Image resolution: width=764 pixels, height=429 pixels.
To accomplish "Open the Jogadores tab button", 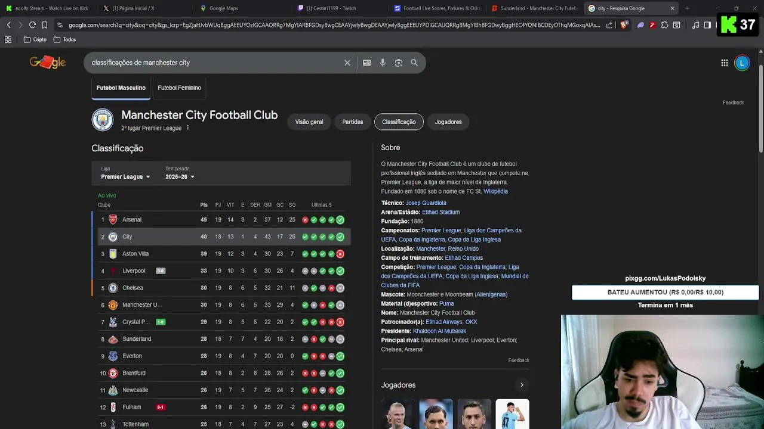I will coord(448,122).
